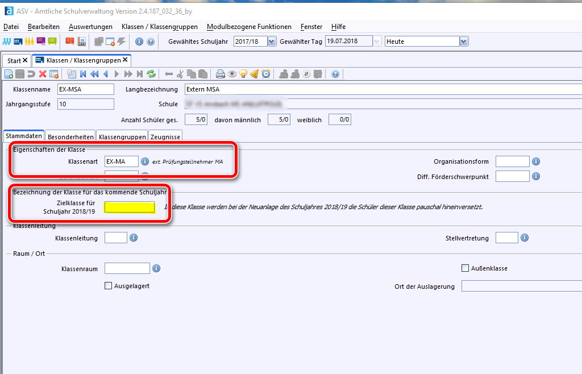Click the Klassenname field containing EX-MSA
The width and height of the screenshot is (582, 374).
(86, 89)
